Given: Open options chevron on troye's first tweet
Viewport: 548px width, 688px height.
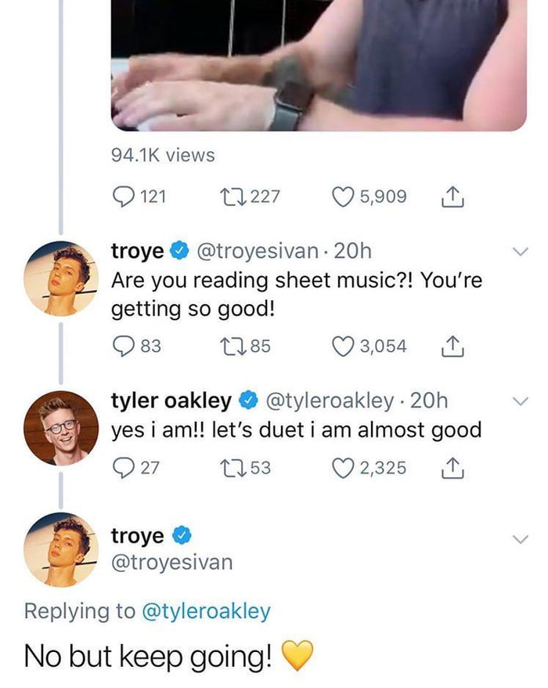Looking at the screenshot, I should pos(517,252).
